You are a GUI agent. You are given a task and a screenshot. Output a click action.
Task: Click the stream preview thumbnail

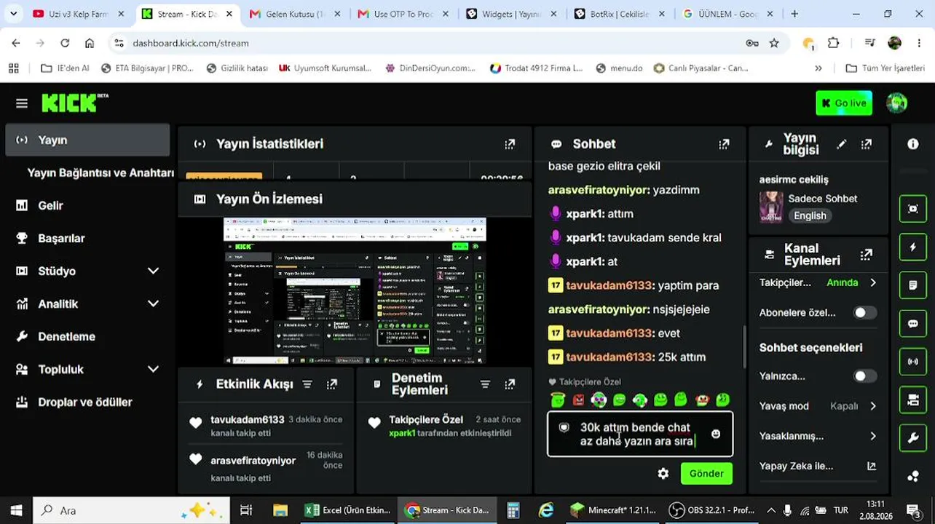[x=355, y=290]
